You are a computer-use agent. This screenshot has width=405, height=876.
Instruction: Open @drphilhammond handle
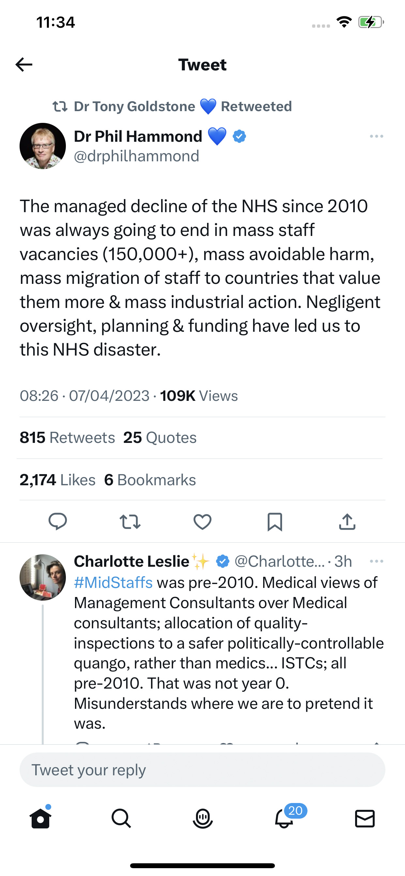pyautogui.click(x=137, y=156)
